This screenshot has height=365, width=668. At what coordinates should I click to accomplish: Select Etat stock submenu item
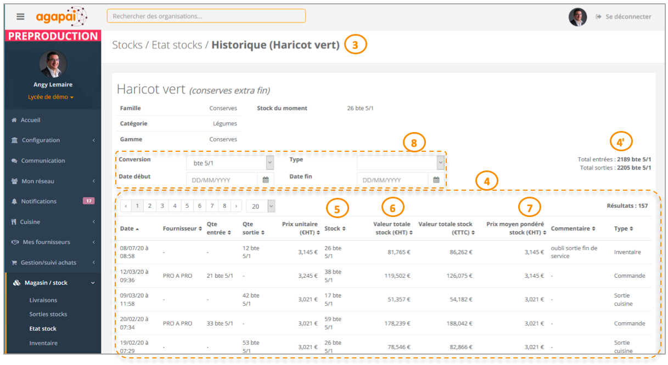tap(43, 329)
